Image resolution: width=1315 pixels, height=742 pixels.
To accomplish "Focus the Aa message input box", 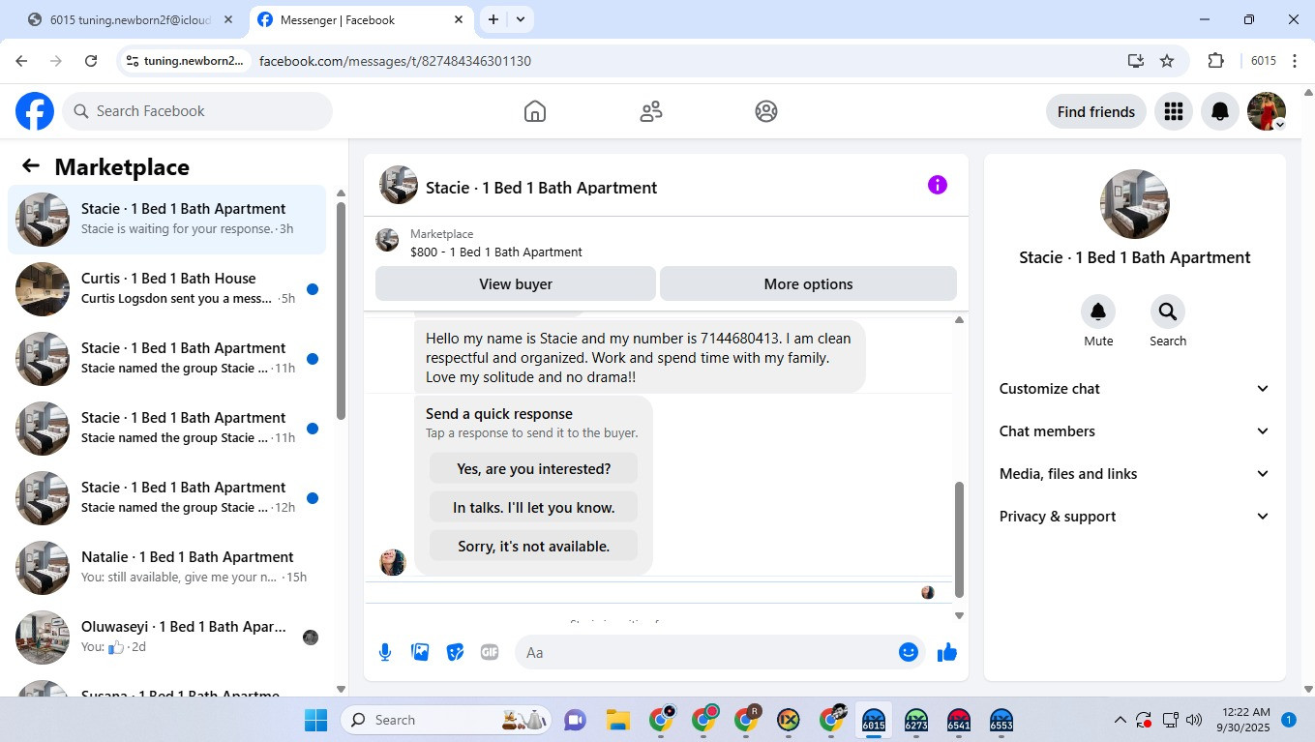I will [706, 652].
